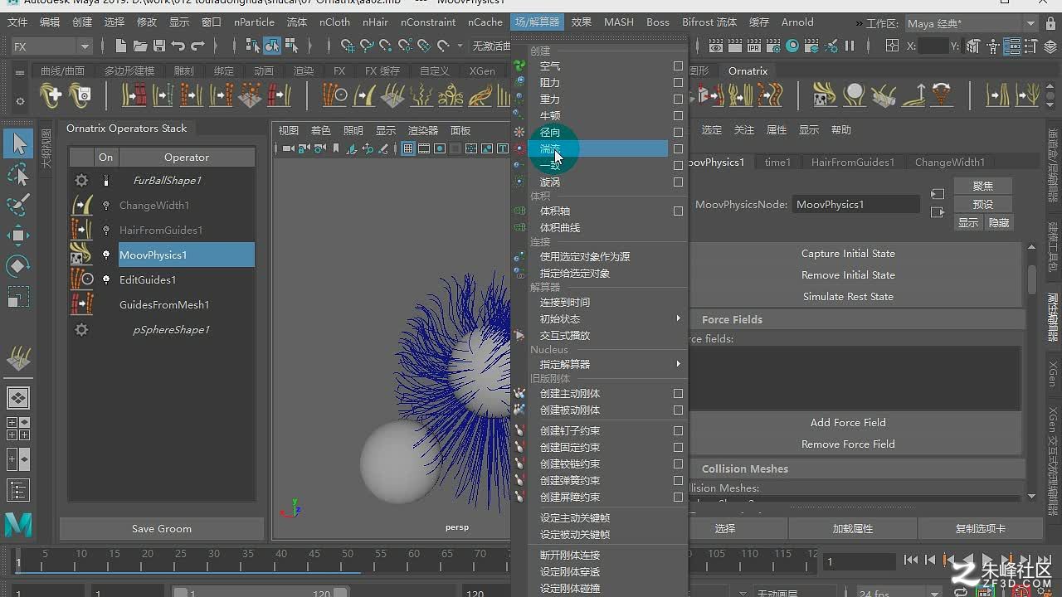The image size is (1062, 597).
Task: Open the nCloth menu
Action: coord(334,22)
